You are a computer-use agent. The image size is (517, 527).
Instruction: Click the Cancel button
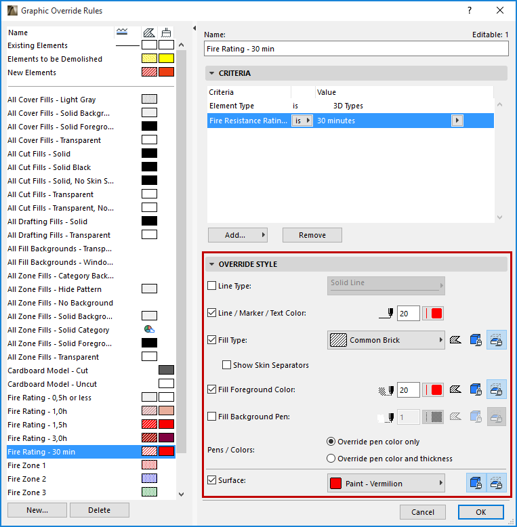(423, 512)
